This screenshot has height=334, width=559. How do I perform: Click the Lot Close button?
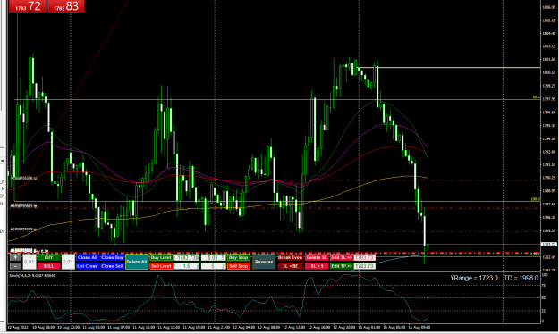tap(88, 266)
